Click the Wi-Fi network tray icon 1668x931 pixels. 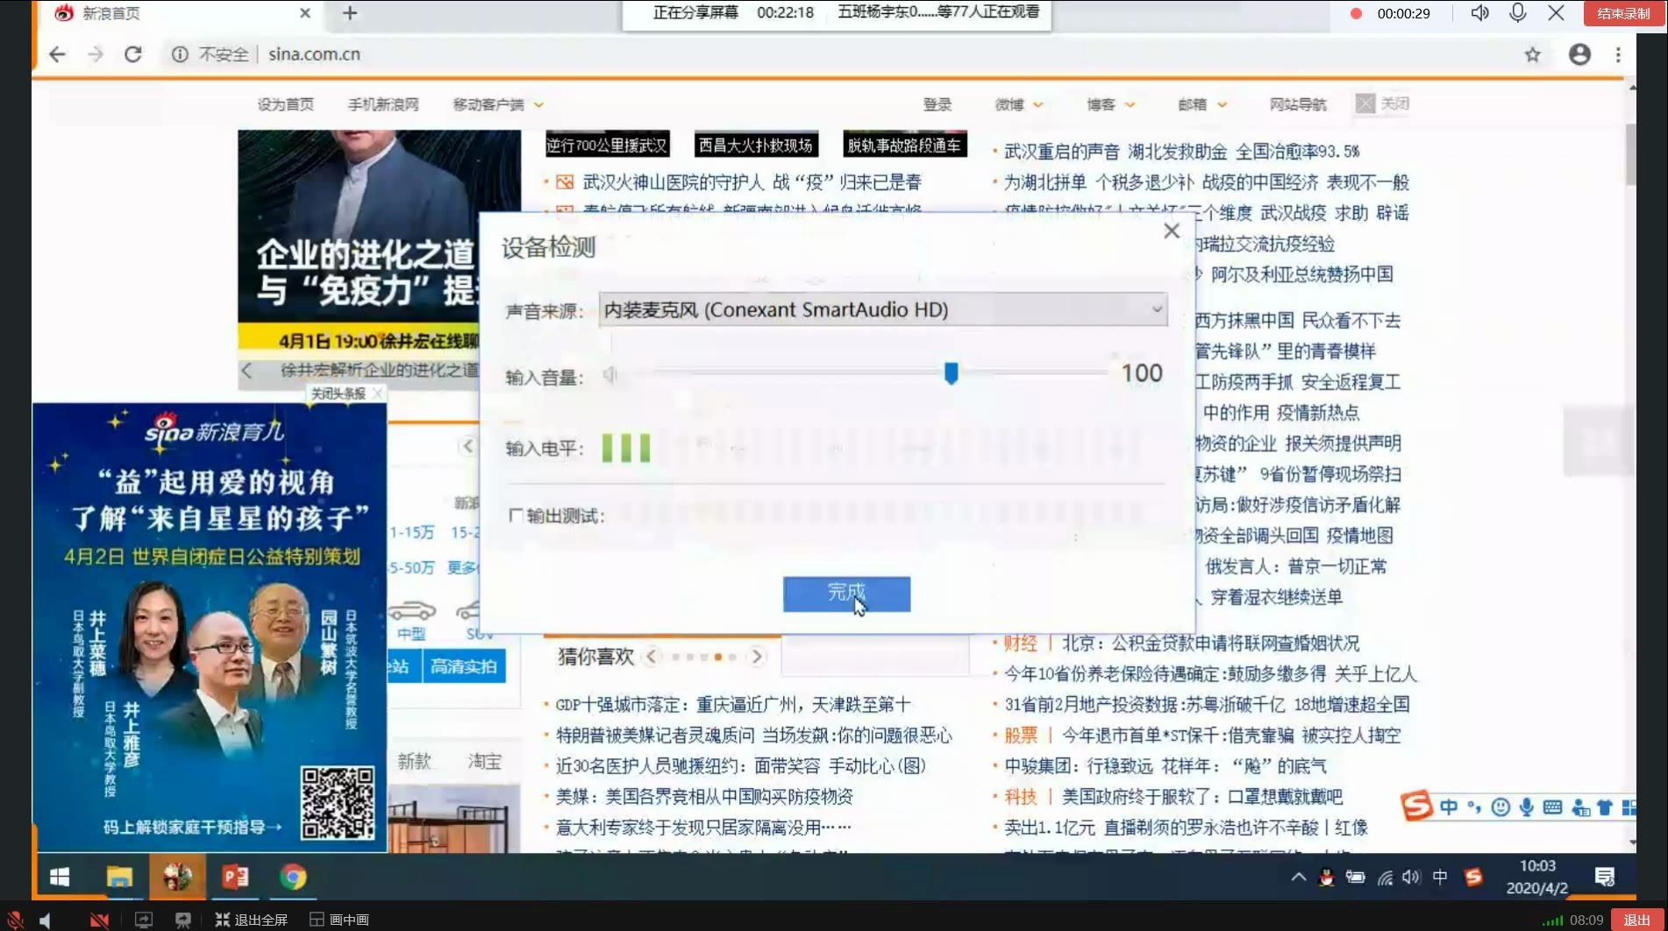coord(1385,878)
